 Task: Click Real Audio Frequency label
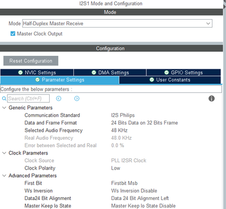49,138
